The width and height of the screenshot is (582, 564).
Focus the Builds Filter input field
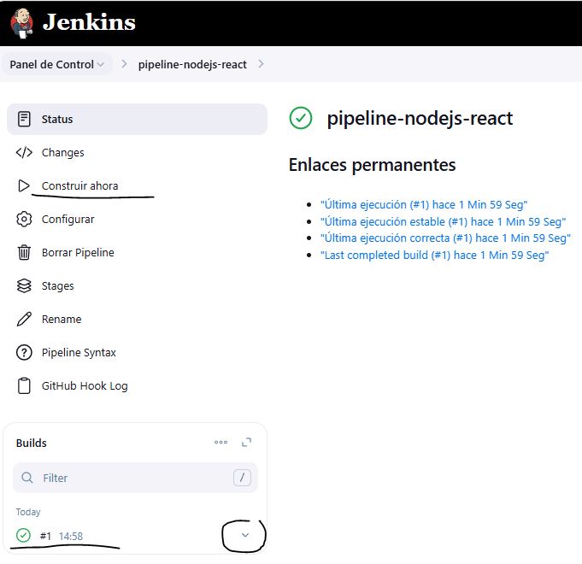coord(135,478)
